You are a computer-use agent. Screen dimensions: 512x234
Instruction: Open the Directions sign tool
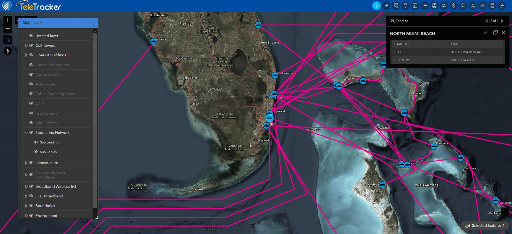point(502,6)
